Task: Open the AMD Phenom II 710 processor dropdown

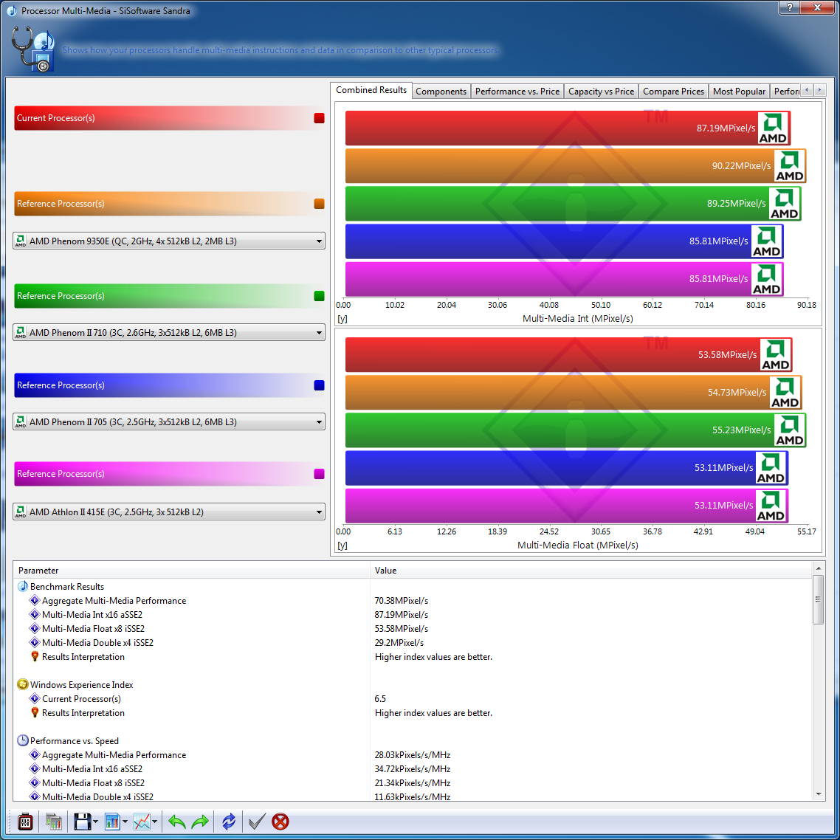Action: 169,333
